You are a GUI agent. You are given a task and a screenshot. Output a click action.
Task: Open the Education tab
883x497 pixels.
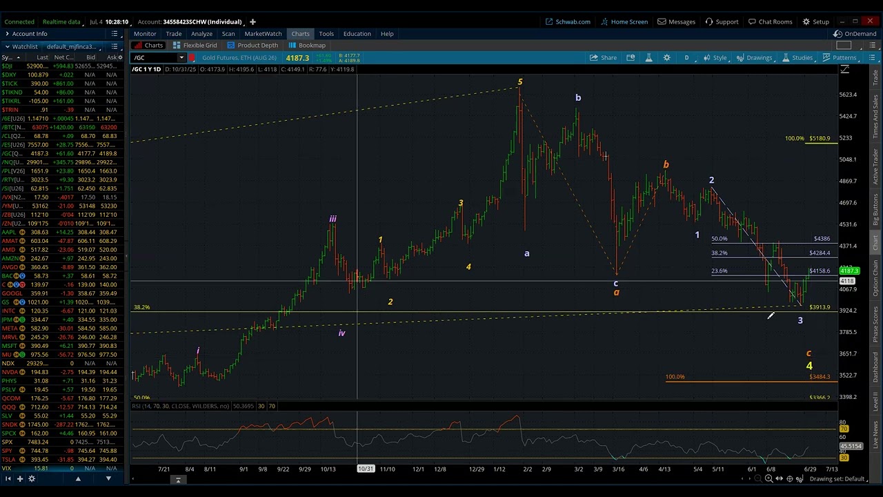pyautogui.click(x=357, y=34)
